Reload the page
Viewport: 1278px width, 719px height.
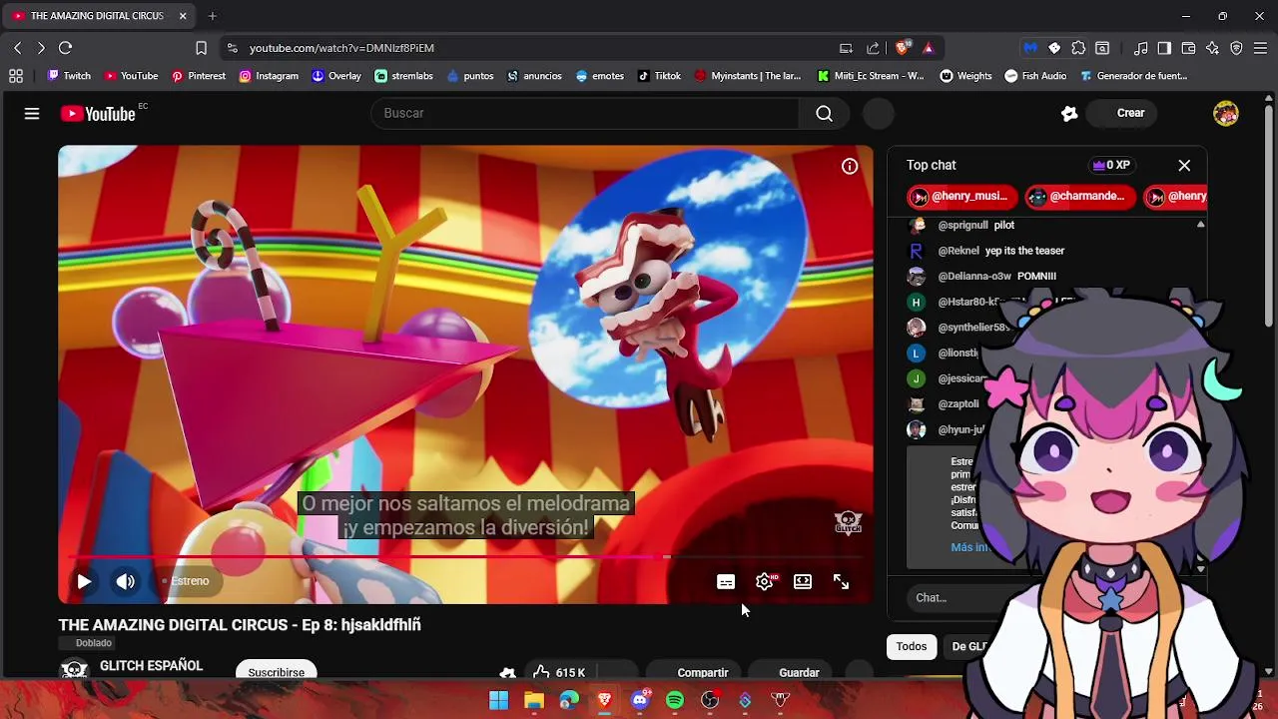pos(65,48)
